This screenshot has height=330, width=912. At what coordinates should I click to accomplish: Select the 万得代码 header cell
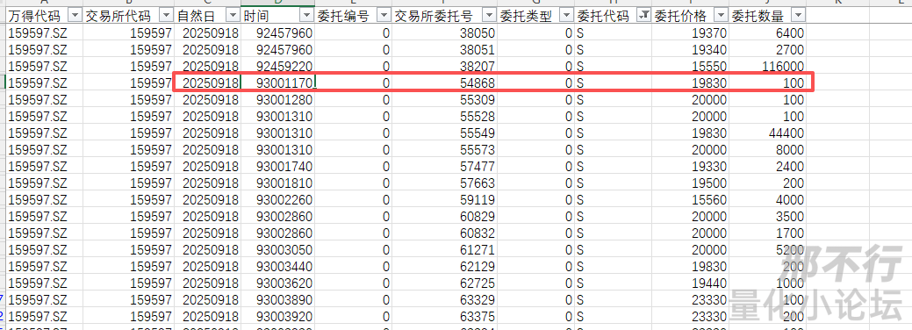point(45,16)
